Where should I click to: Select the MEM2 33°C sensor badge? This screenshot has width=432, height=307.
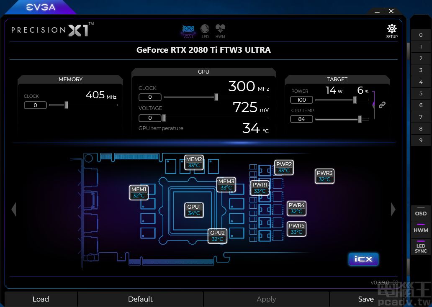[194, 162]
